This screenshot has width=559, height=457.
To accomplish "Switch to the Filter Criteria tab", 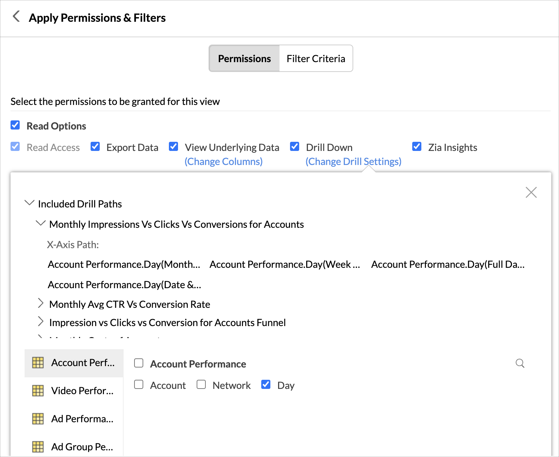I will point(316,59).
